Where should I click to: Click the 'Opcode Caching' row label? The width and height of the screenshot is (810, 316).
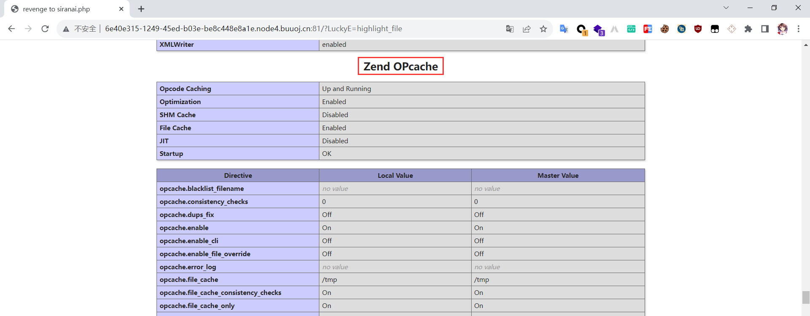pyautogui.click(x=185, y=88)
